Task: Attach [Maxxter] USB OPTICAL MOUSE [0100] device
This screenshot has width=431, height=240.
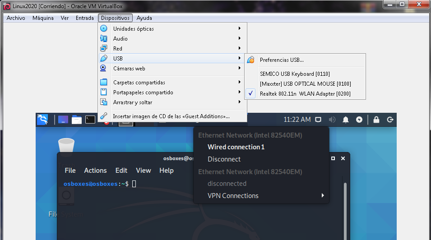Action: 305,83
